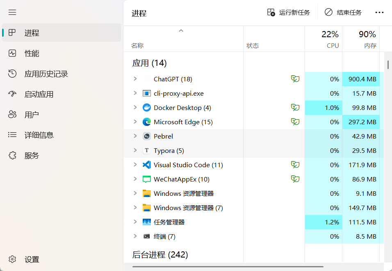
Task: Click the Microsoft Edge app icon
Action: (147, 122)
